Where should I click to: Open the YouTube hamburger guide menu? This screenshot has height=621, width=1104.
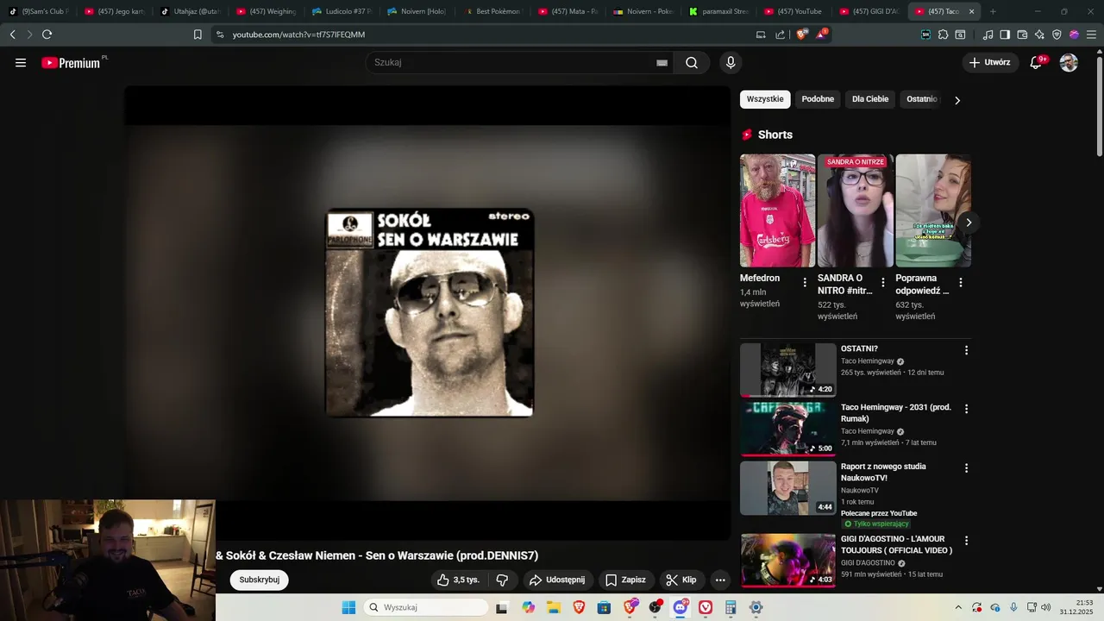[x=21, y=63]
